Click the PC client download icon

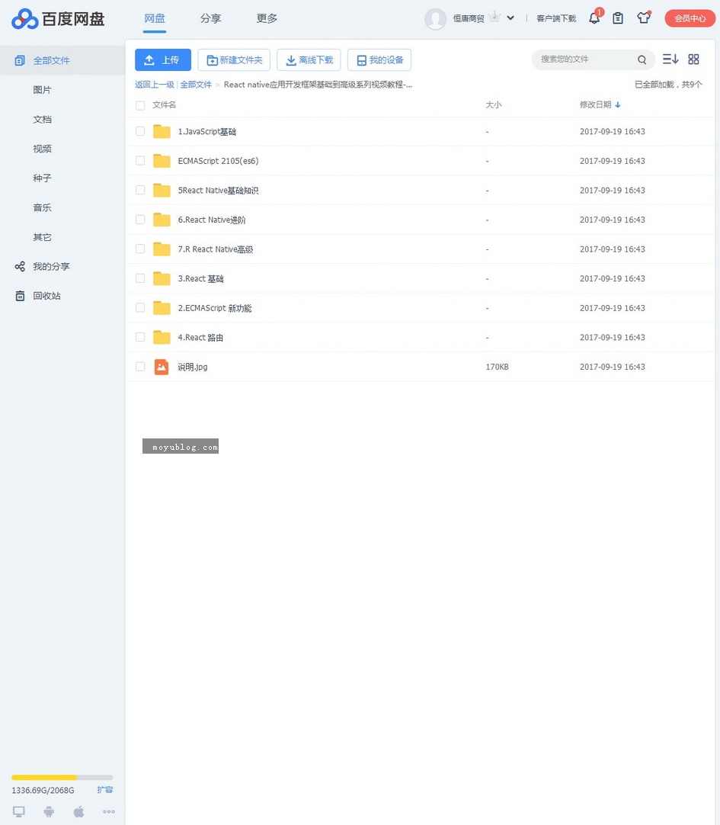pyautogui.click(x=18, y=811)
